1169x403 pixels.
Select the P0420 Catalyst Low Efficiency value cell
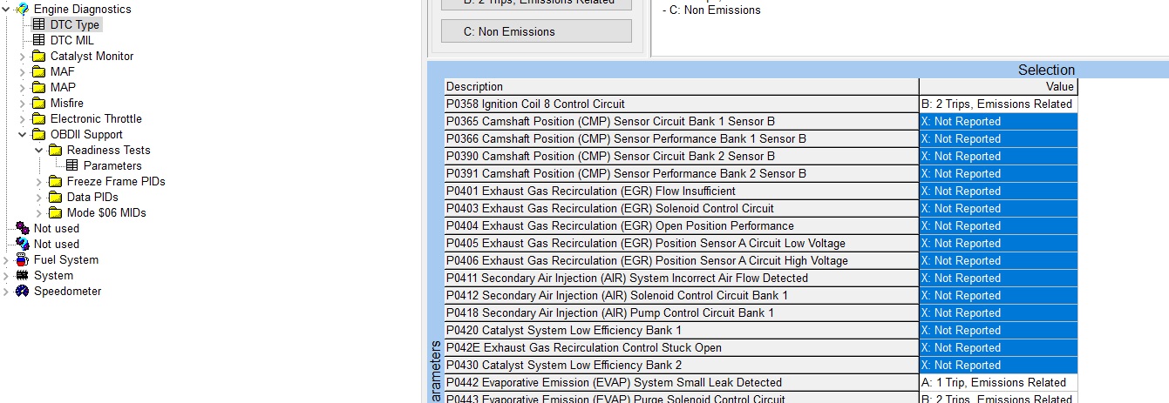tap(998, 331)
